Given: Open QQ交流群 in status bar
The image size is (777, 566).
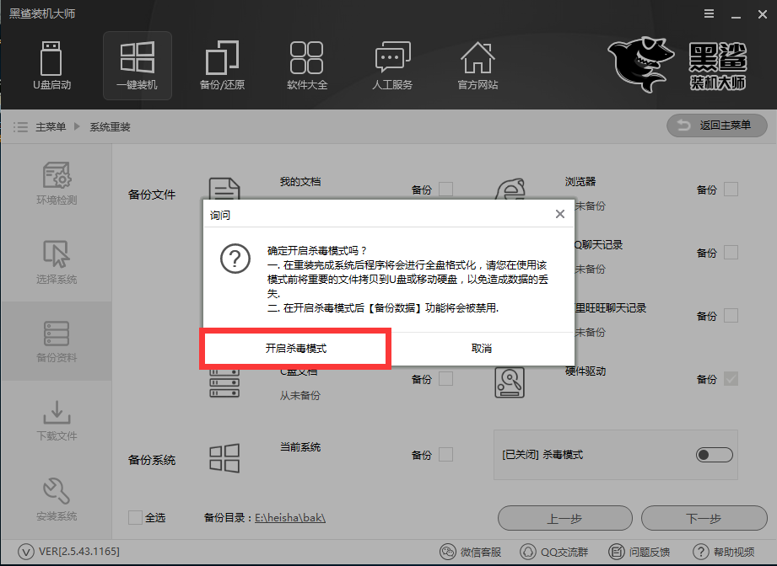Looking at the screenshot, I should pyautogui.click(x=554, y=552).
